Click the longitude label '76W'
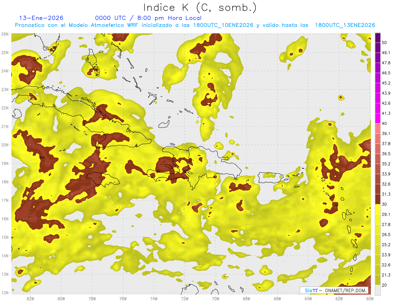This screenshot has width=393, height=303. pyautogui.click(x=123, y=299)
